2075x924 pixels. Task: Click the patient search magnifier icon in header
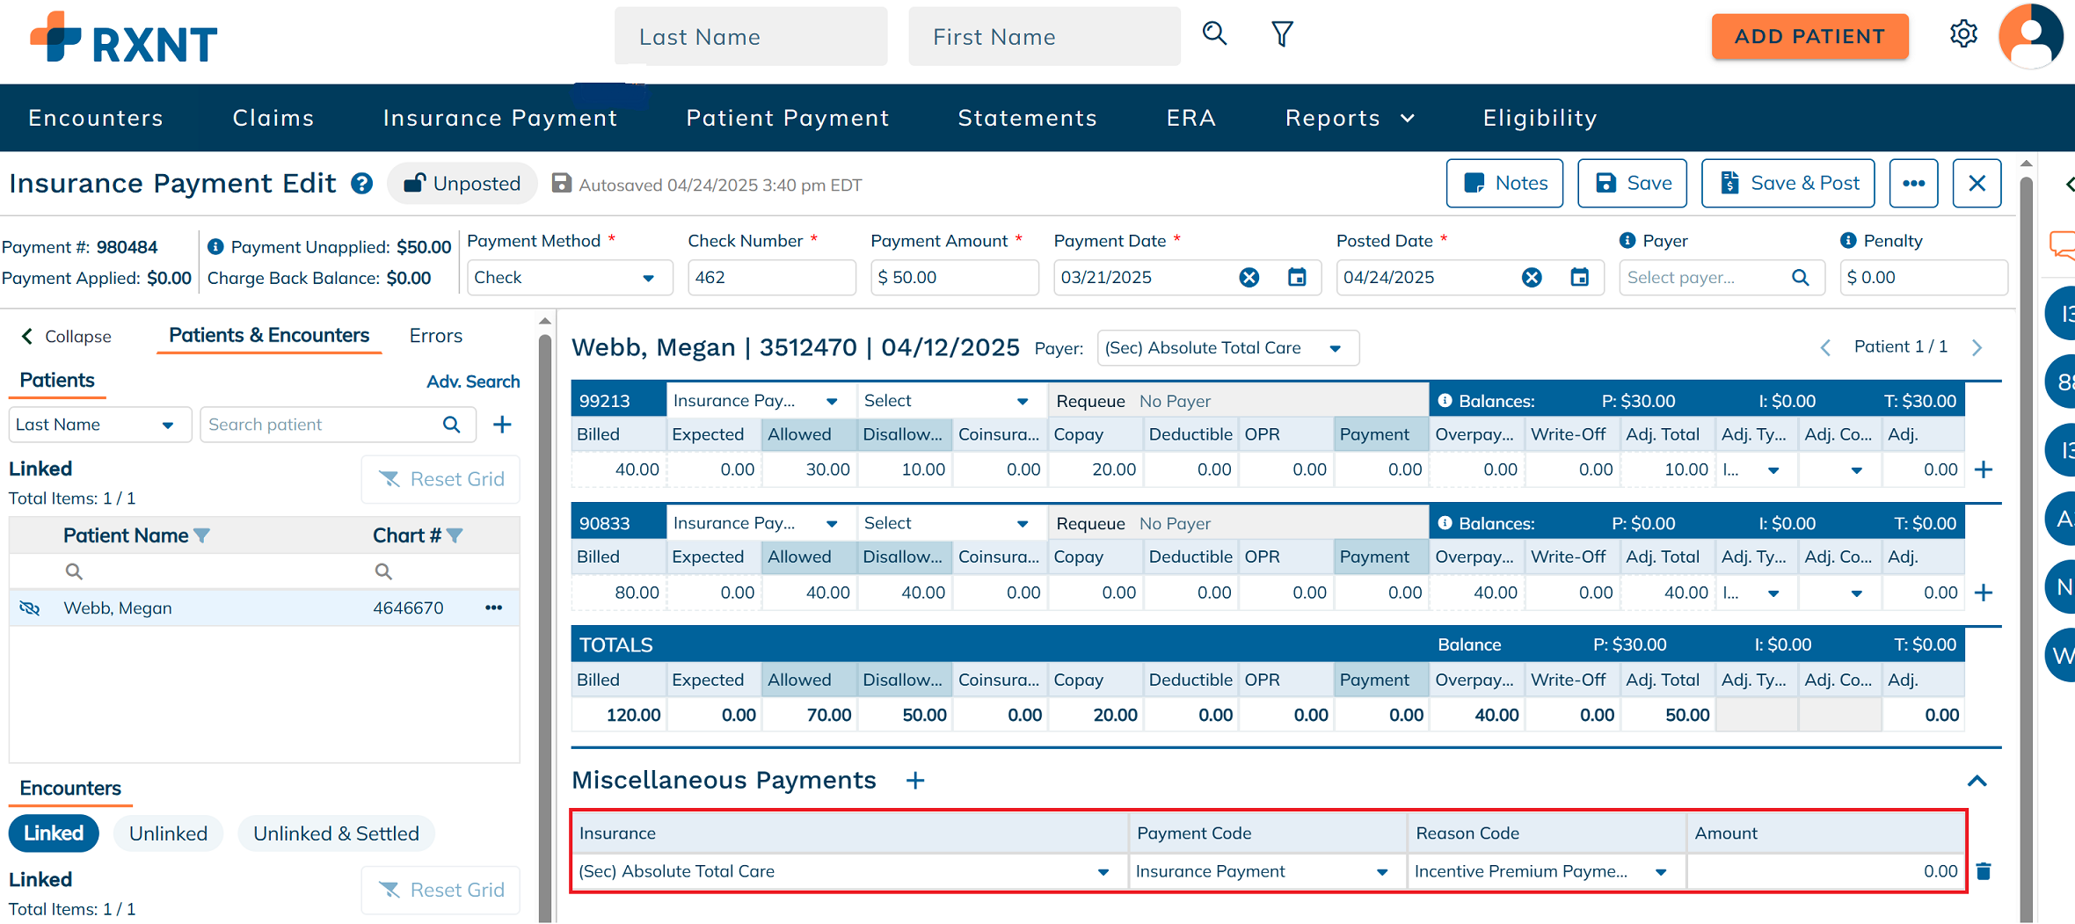pyautogui.click(x=1214, y=34)
